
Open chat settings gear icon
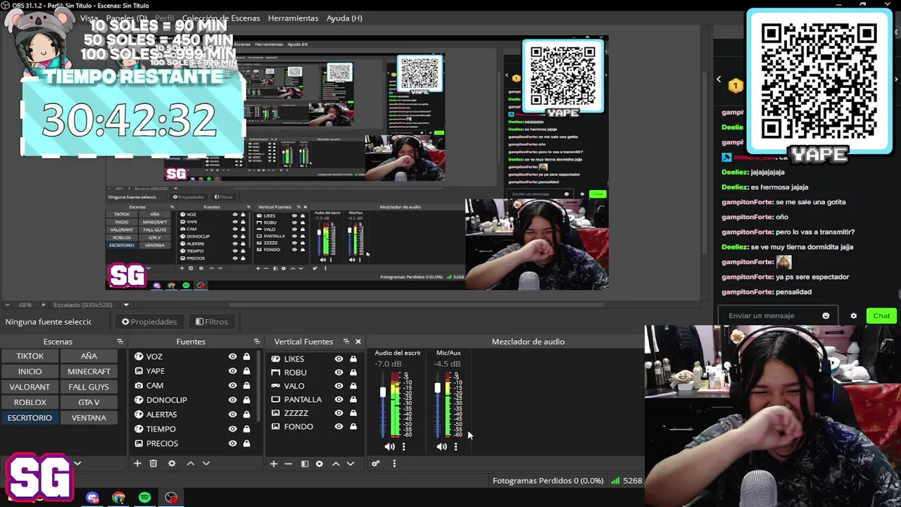[x=854, y=315]
